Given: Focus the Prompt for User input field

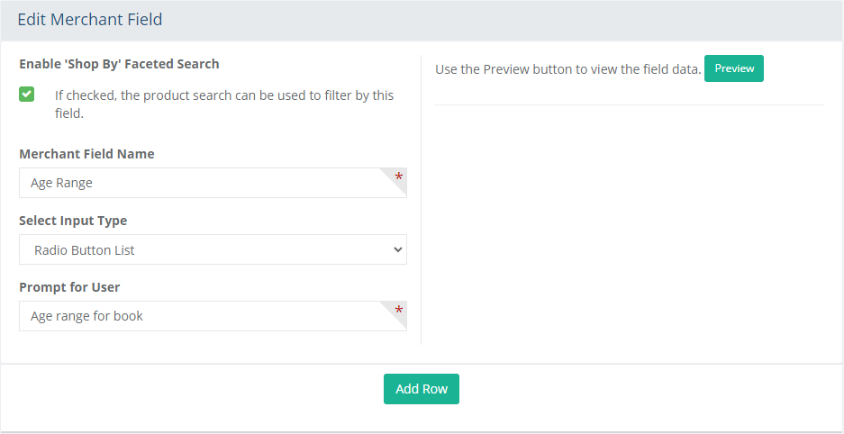Looking at the screenshot, I should click(x=213, y=316).
